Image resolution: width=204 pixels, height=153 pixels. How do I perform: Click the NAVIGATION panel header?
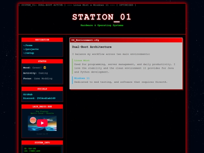pyautogui.click(x=42, y=40)
